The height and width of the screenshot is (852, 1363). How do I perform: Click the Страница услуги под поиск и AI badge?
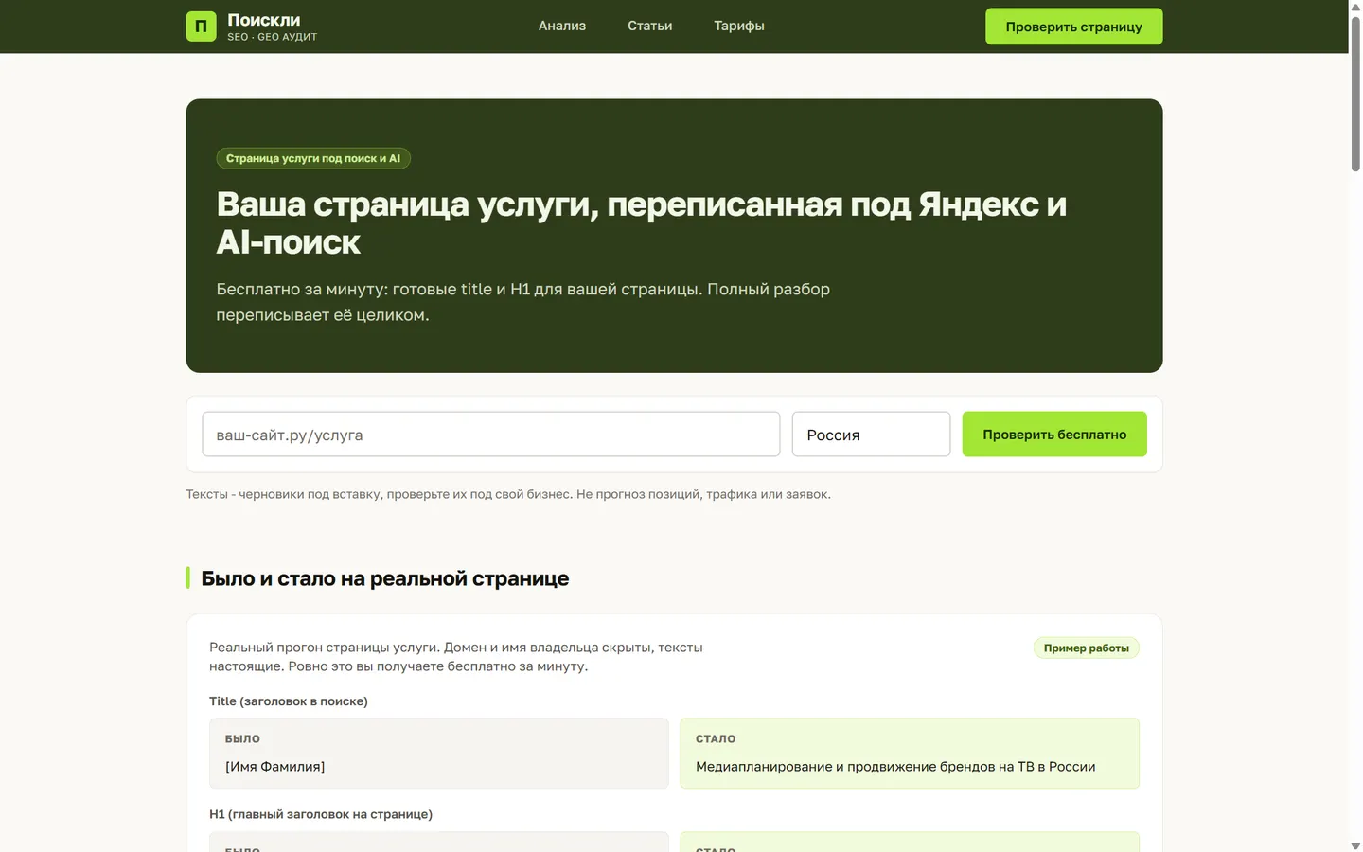[313, 158]
